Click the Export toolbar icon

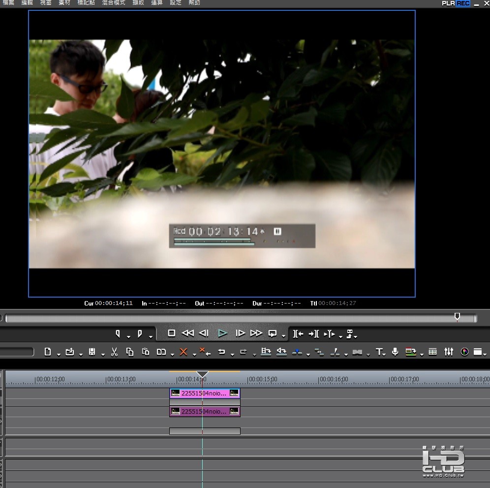click(x=411, y=352)
